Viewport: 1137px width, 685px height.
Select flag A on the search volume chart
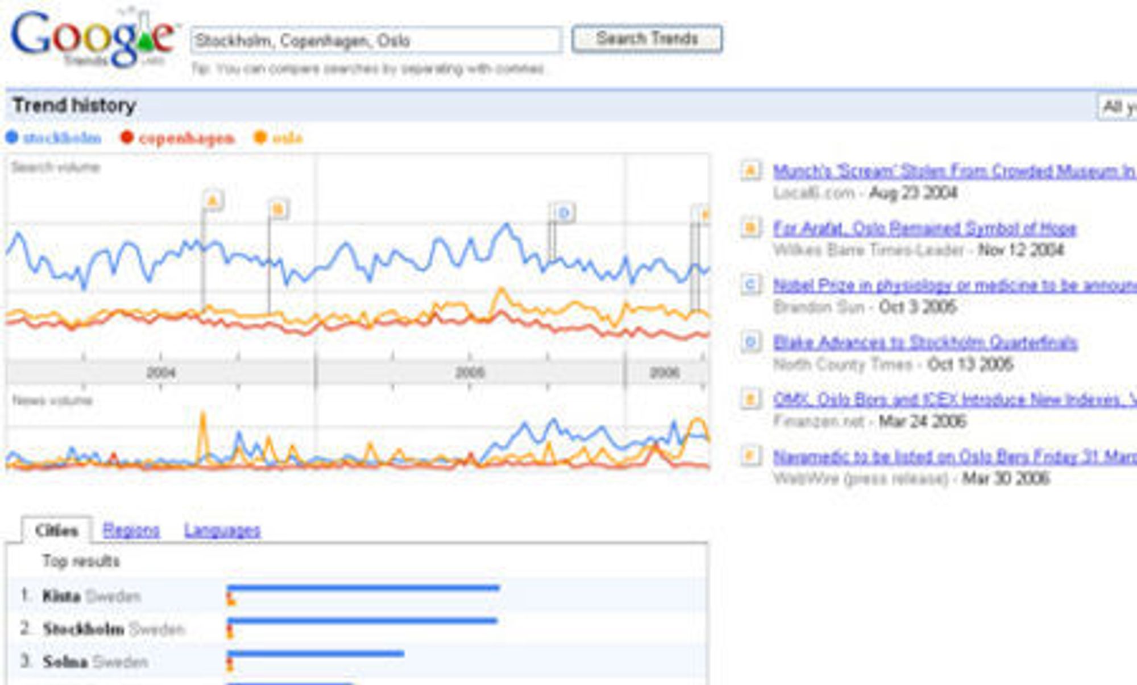[213, 201]
